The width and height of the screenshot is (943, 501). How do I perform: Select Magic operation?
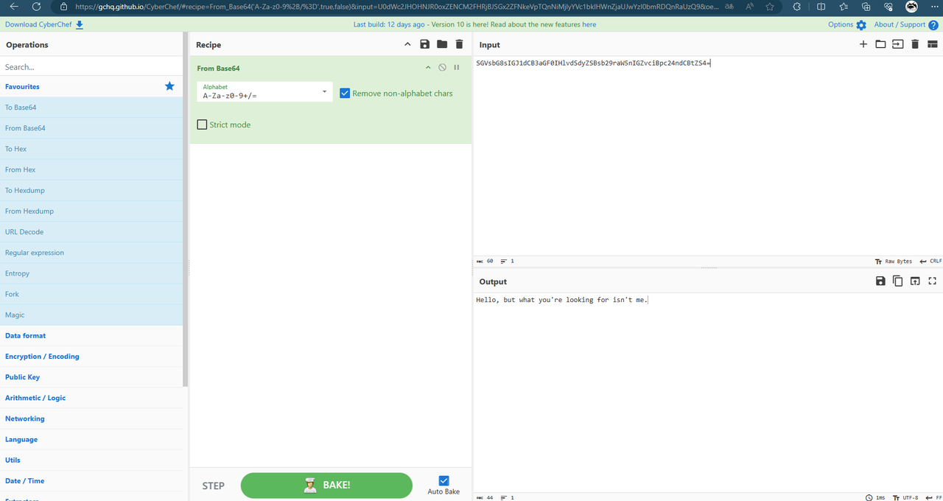coord(91,315)
